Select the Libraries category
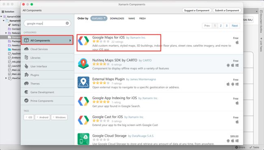This screenshot has width=264, height=150. [47, 58]
